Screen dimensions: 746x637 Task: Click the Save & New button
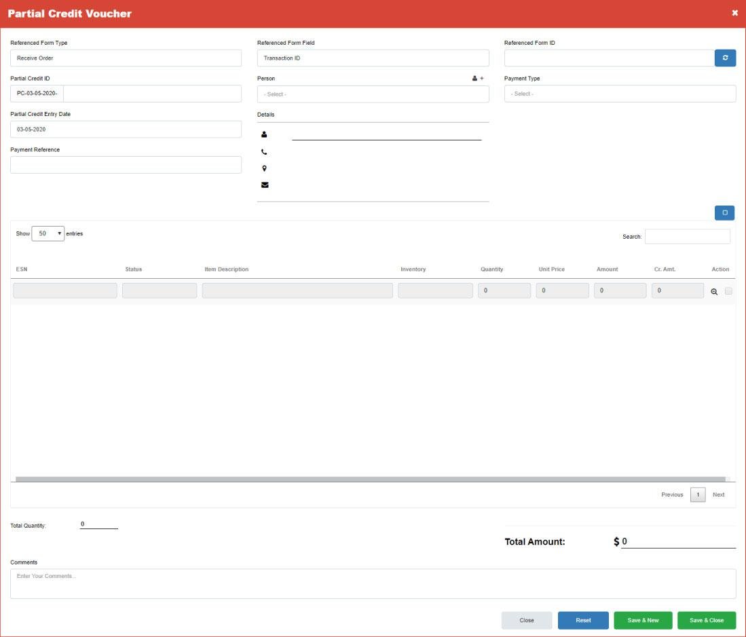click(x=643, y=620)
